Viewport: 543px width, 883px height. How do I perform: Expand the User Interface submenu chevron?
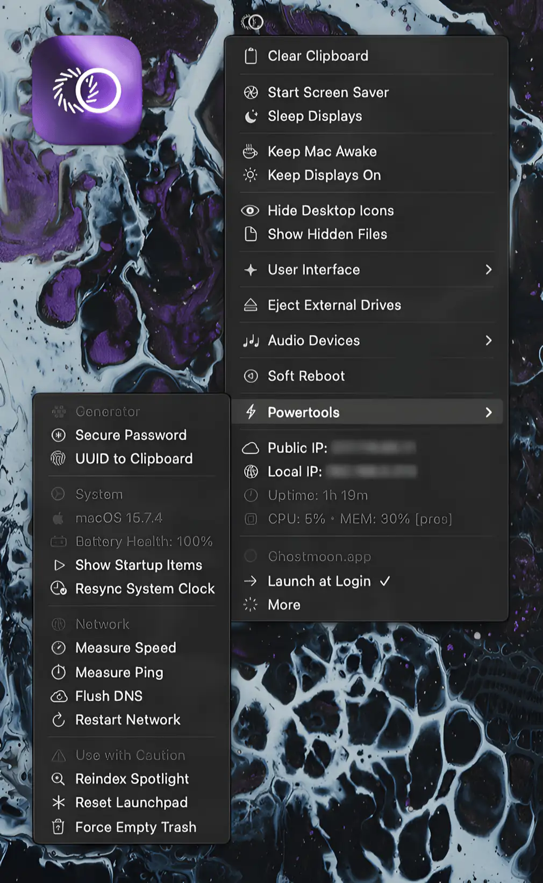[488, 270]
